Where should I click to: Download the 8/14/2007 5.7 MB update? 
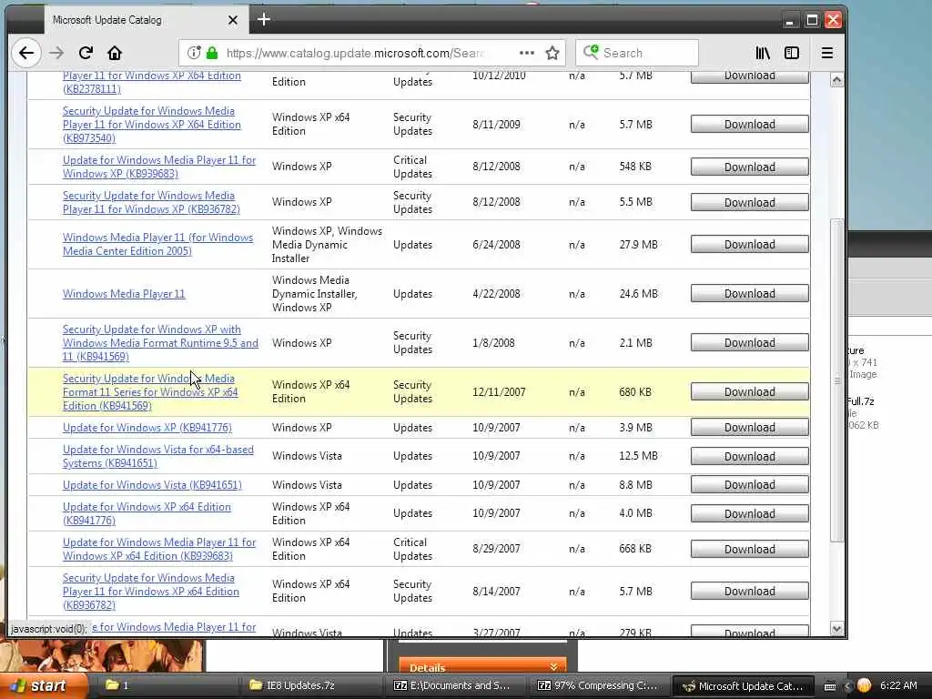coord(749,591)
